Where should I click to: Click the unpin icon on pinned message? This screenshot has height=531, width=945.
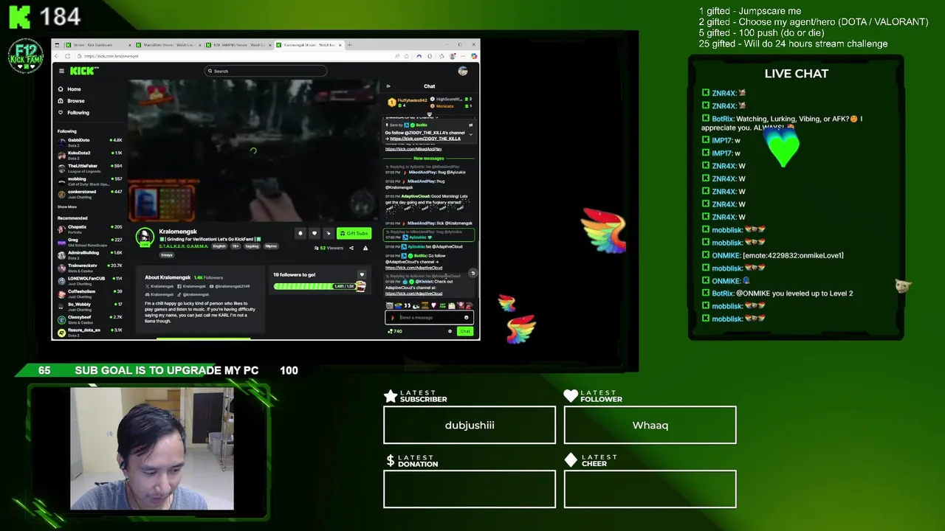point(471,125)
